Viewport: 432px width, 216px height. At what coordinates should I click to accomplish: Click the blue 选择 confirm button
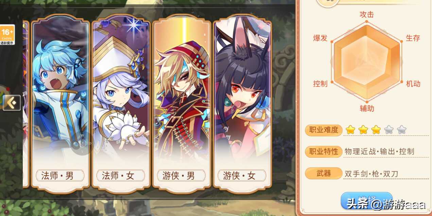tap(367, 201)
